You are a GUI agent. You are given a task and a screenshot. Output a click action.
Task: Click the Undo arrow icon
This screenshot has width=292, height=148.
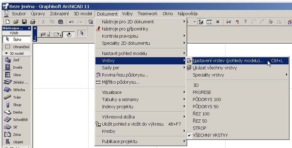coord(71,22)
